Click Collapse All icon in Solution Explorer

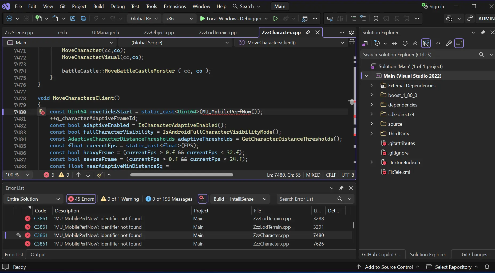pos(415,43)
